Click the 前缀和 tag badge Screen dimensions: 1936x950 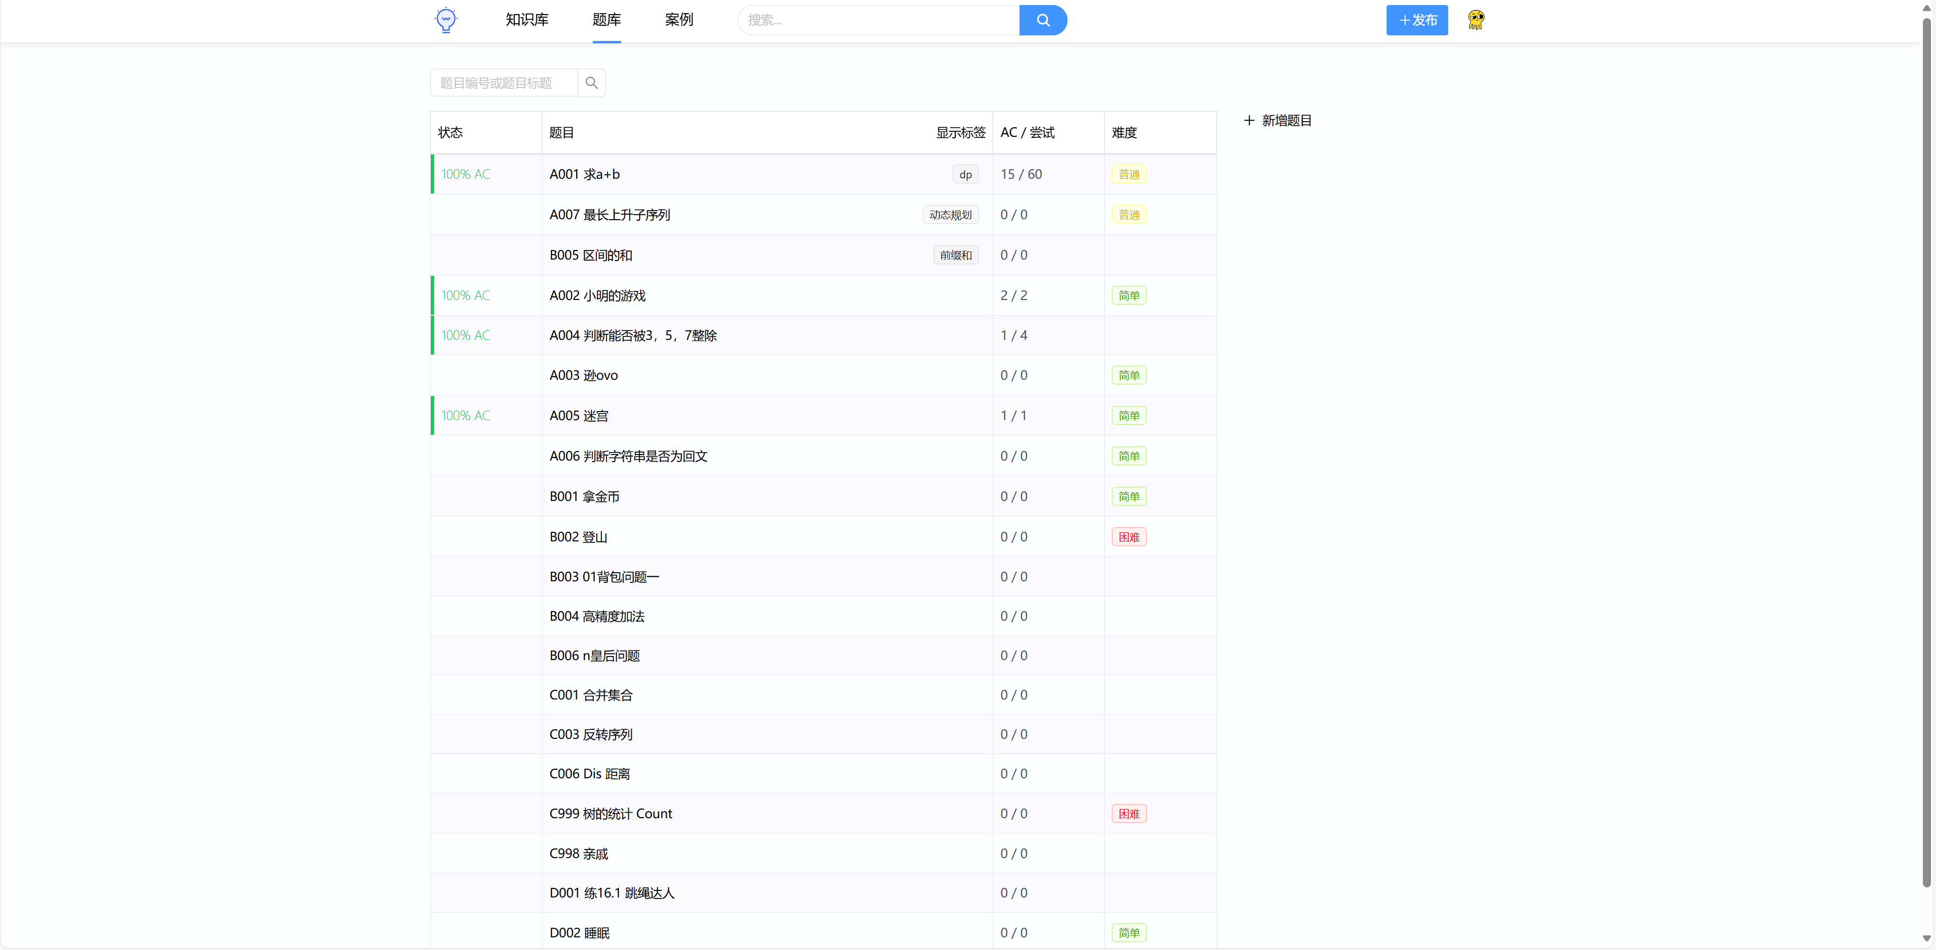(x=955, y=256)
